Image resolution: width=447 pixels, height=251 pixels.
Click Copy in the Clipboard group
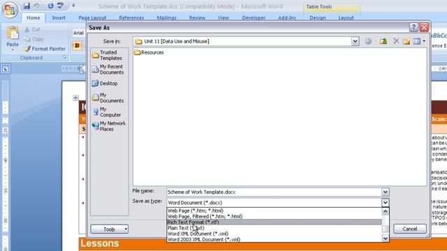(34, 39)
